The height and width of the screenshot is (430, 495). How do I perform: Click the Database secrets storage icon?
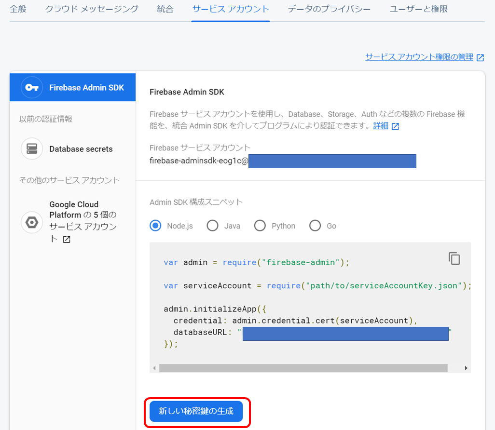[32, 148]
